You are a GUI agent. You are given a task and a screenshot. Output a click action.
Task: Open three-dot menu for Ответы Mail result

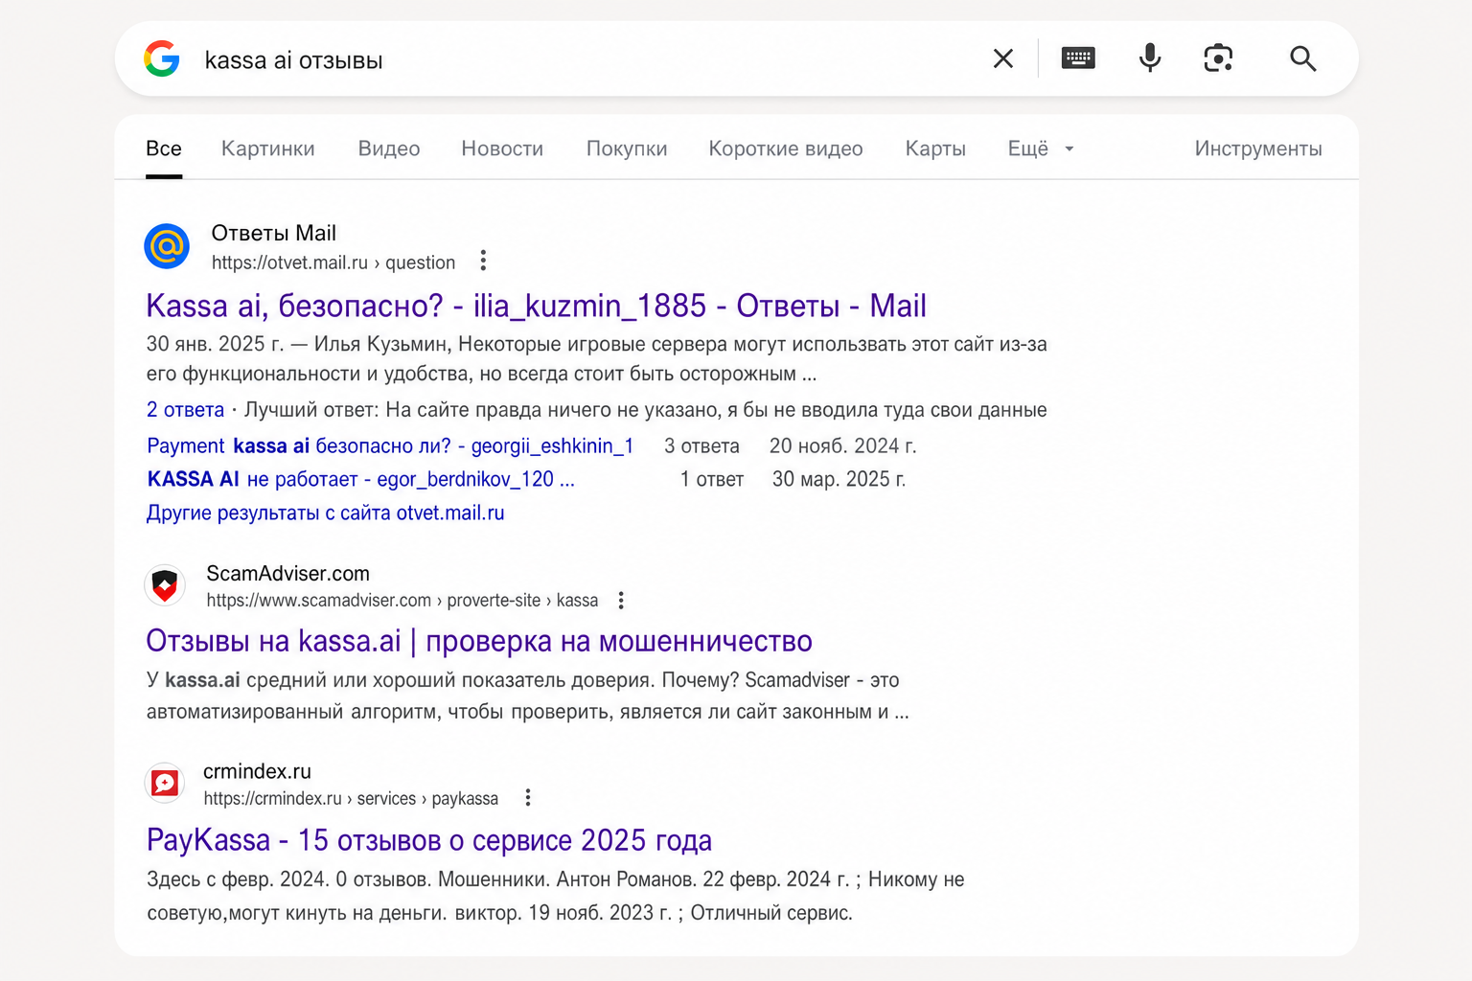pos(483,261)
